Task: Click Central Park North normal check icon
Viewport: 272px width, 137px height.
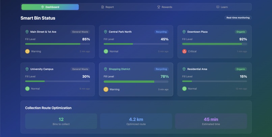Action: tap(106, 52)
